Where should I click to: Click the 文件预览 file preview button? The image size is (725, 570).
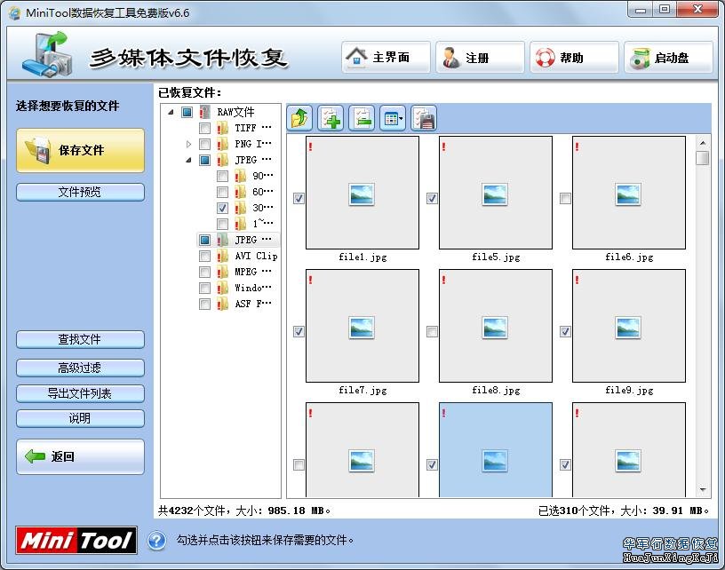[x=80, y=192]
